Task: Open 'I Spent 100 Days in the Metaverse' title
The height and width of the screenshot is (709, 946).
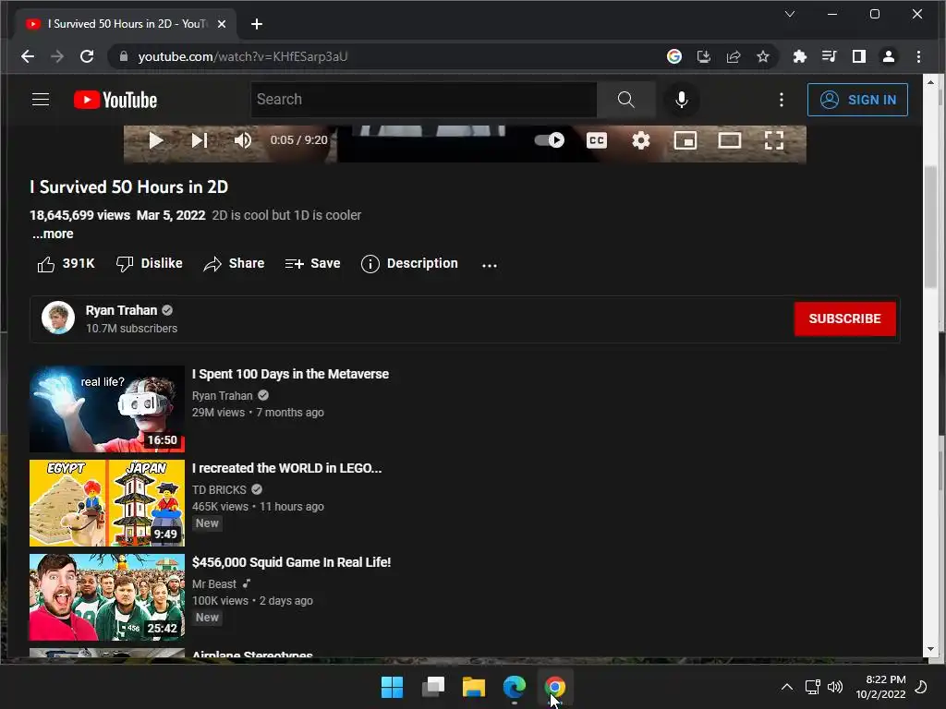Action: pyautogui.click(x=290, y=374)
